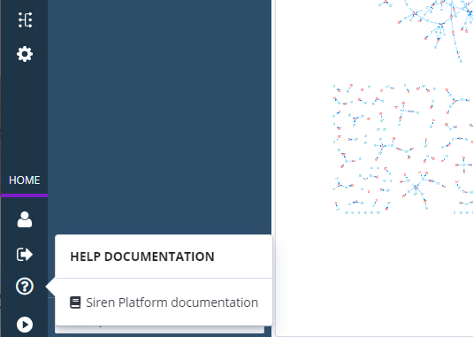The width and height of the screenshot is (473, 337).
Task: Toggle the help question mark icon
Action: [x=25, y=286]
